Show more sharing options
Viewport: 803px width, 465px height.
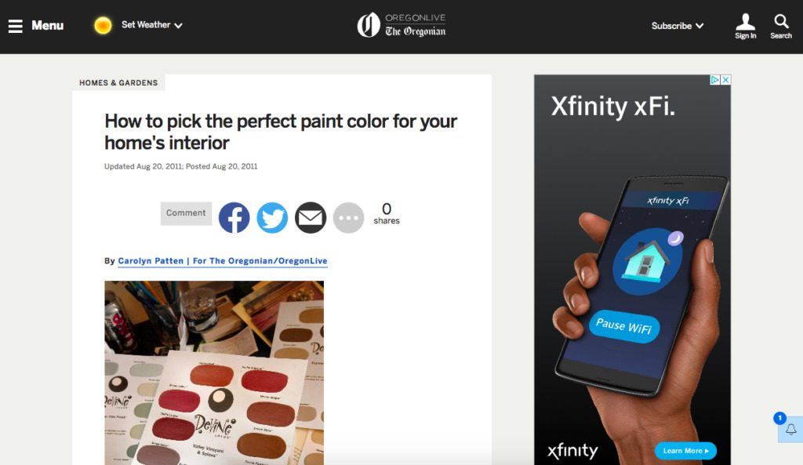coord(348,218)
